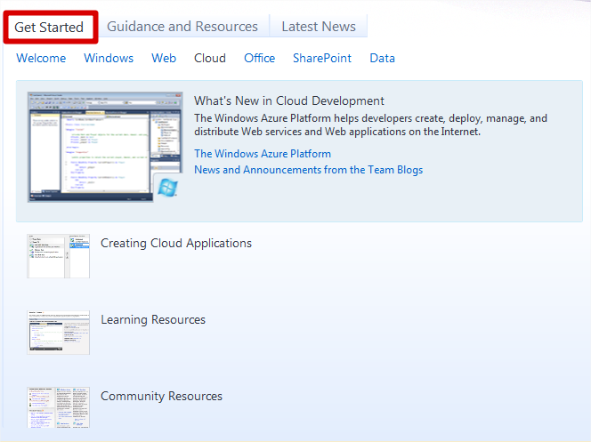Screen dimensions: 591x442
Task: Open the Office category
Action: [260, 58]
